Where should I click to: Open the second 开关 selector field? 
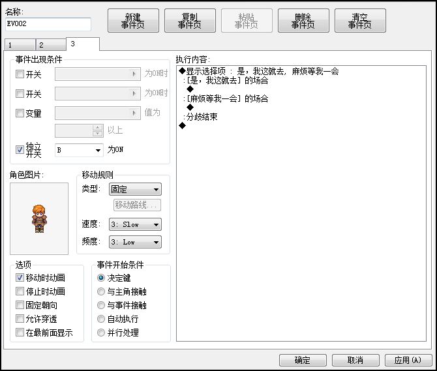(x=98, y=94)
